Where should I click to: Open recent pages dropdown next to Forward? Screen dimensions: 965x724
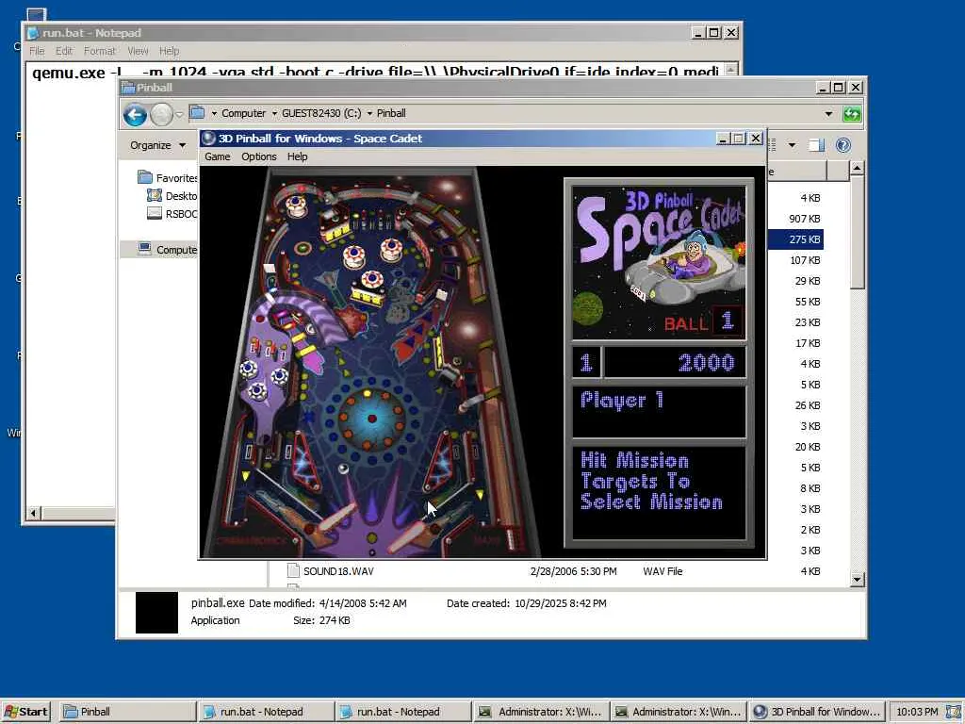pyautogui.click(x=179, y=114)
